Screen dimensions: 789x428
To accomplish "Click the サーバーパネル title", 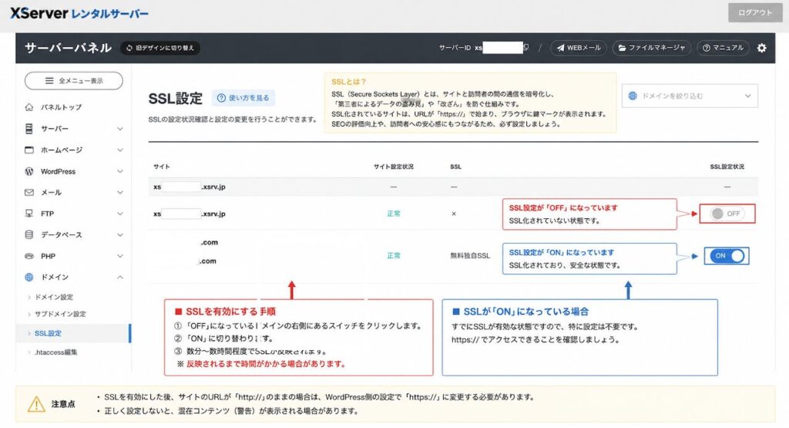I will (68, 48).
